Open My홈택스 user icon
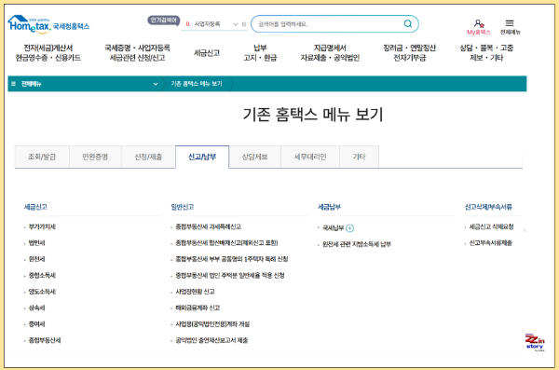The height and width of the screenshot is (370, 559). 479,27
